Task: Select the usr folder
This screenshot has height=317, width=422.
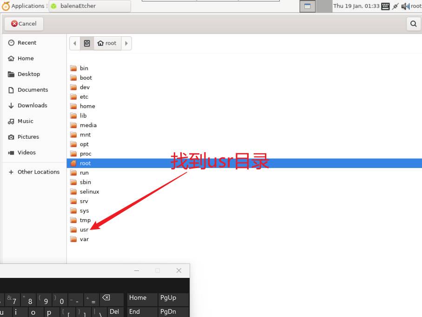Action: 244,229
